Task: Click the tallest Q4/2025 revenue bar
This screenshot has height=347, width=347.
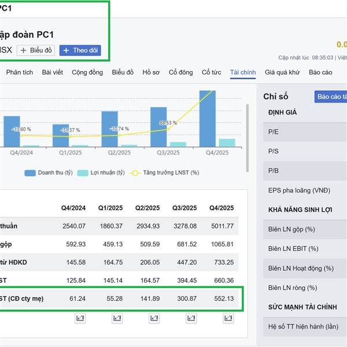Action: pos(207,119)
